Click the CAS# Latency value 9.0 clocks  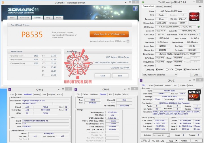[112, 118]
